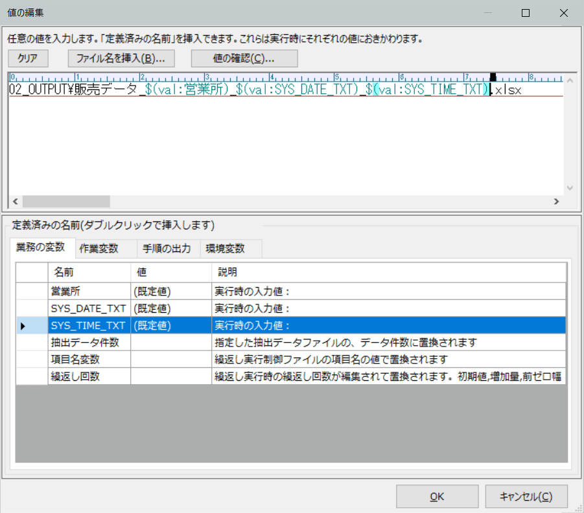Image resolution: width=584 pixels, height=513 pixels.
Task: Confirm the edit with the OK button
Action: pos(437,497)
